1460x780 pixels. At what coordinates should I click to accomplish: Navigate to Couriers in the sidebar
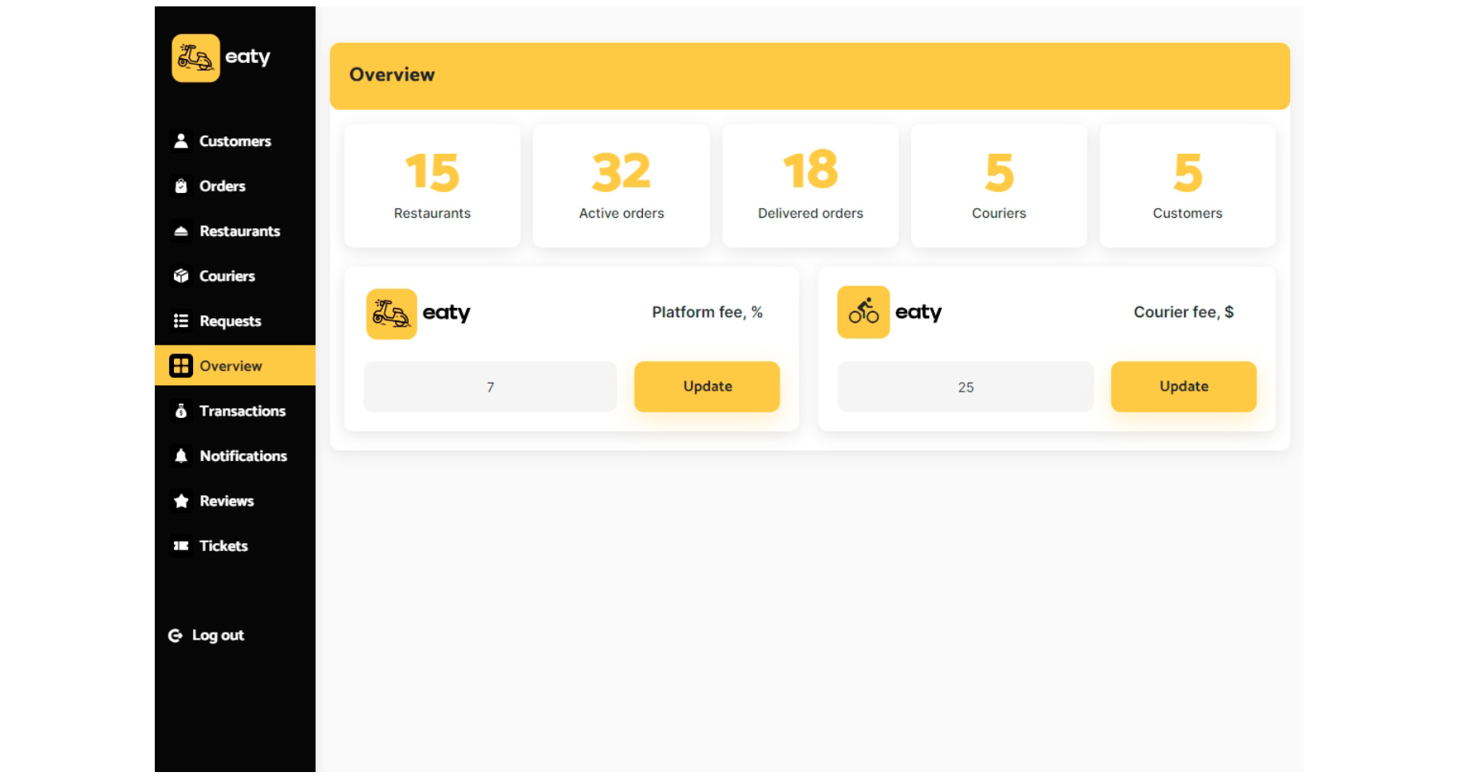pos(235,276)
